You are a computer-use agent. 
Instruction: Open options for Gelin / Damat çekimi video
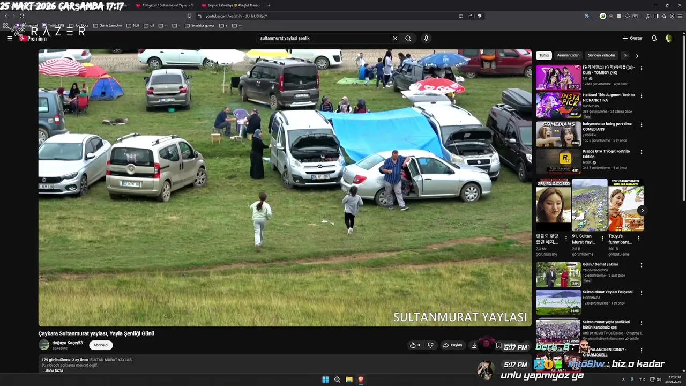tap(642, 265)
